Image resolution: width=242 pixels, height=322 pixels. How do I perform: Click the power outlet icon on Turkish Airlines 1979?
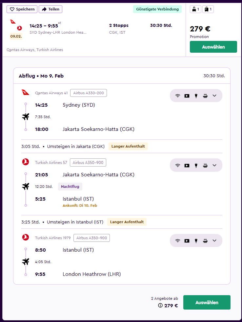coord(196,241)
